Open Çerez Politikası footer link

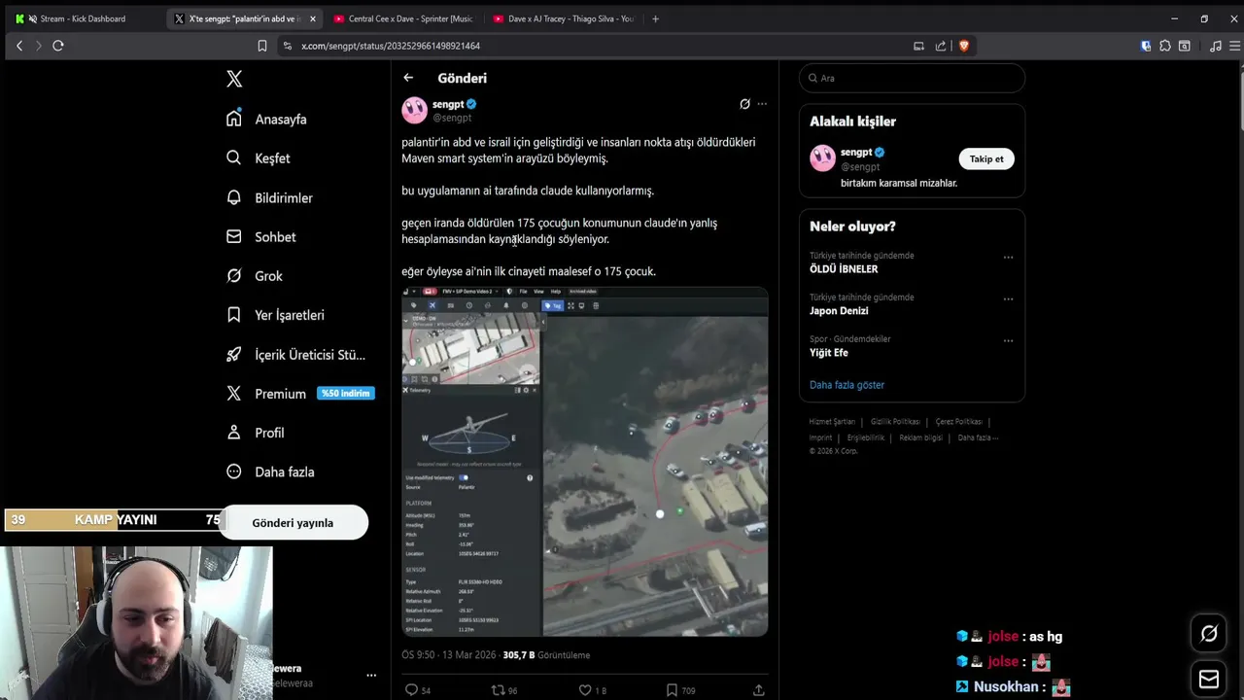pos(959,422)
